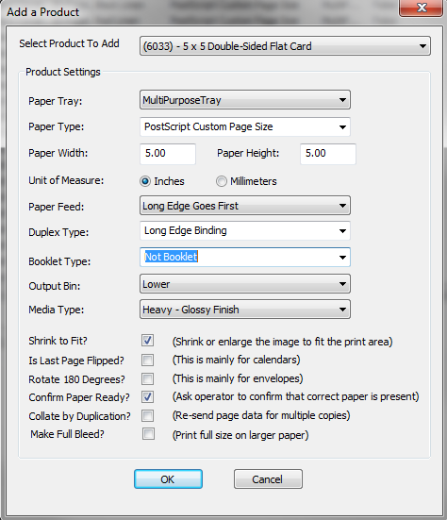Screen dimensions: 447x520
Task: Enable the Make Full Bleed checkbox
Action: pos(148,433)
